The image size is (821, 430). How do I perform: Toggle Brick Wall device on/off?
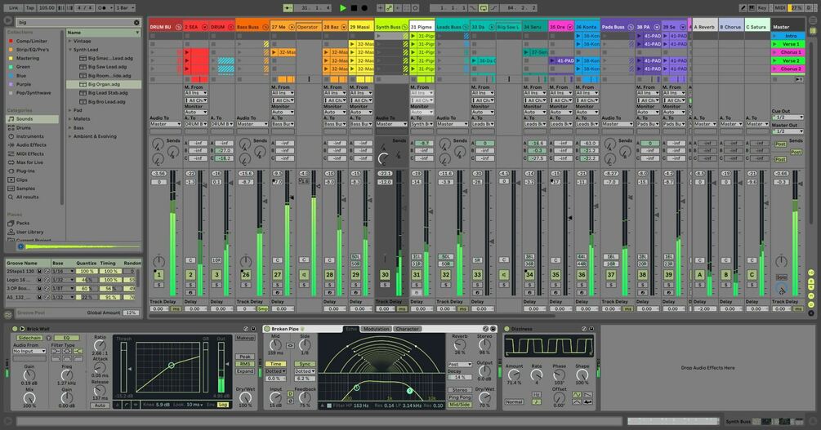coord(16,329)
